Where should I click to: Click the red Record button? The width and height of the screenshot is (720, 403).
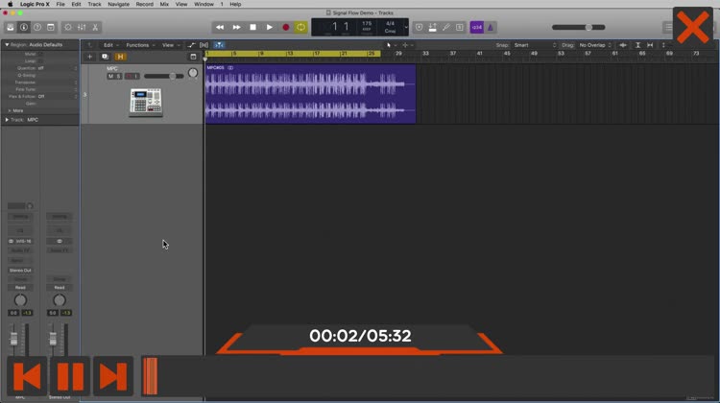pos(286,27)
